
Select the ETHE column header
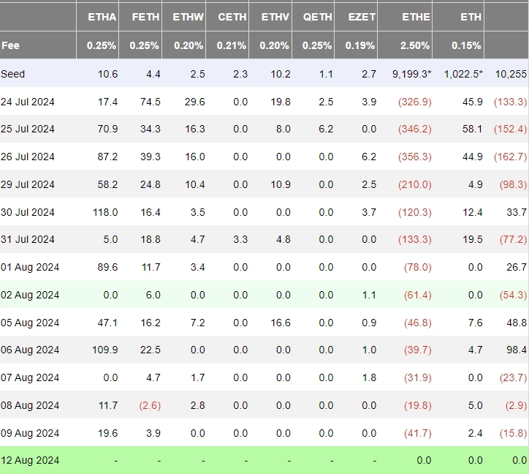pyautogui.click(x=415, y=16)
